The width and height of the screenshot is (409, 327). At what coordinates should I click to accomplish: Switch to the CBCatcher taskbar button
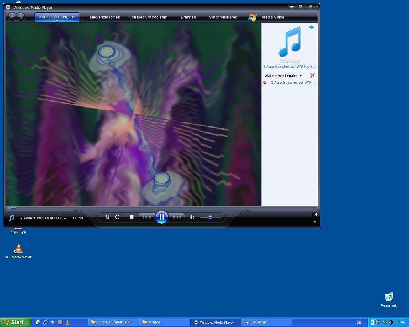click(x=267, y=322)
